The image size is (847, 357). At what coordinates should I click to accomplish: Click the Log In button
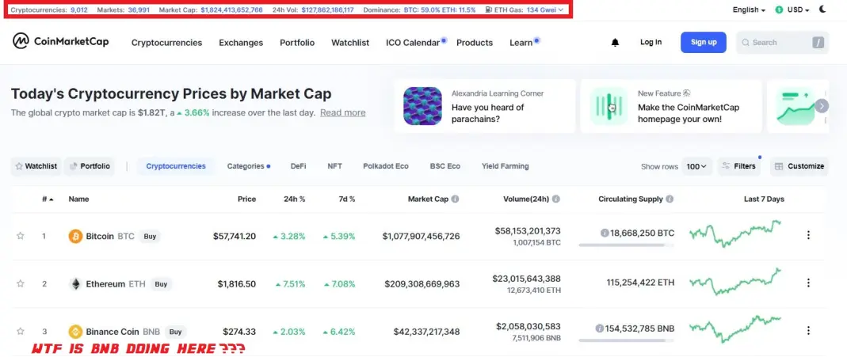651,42
